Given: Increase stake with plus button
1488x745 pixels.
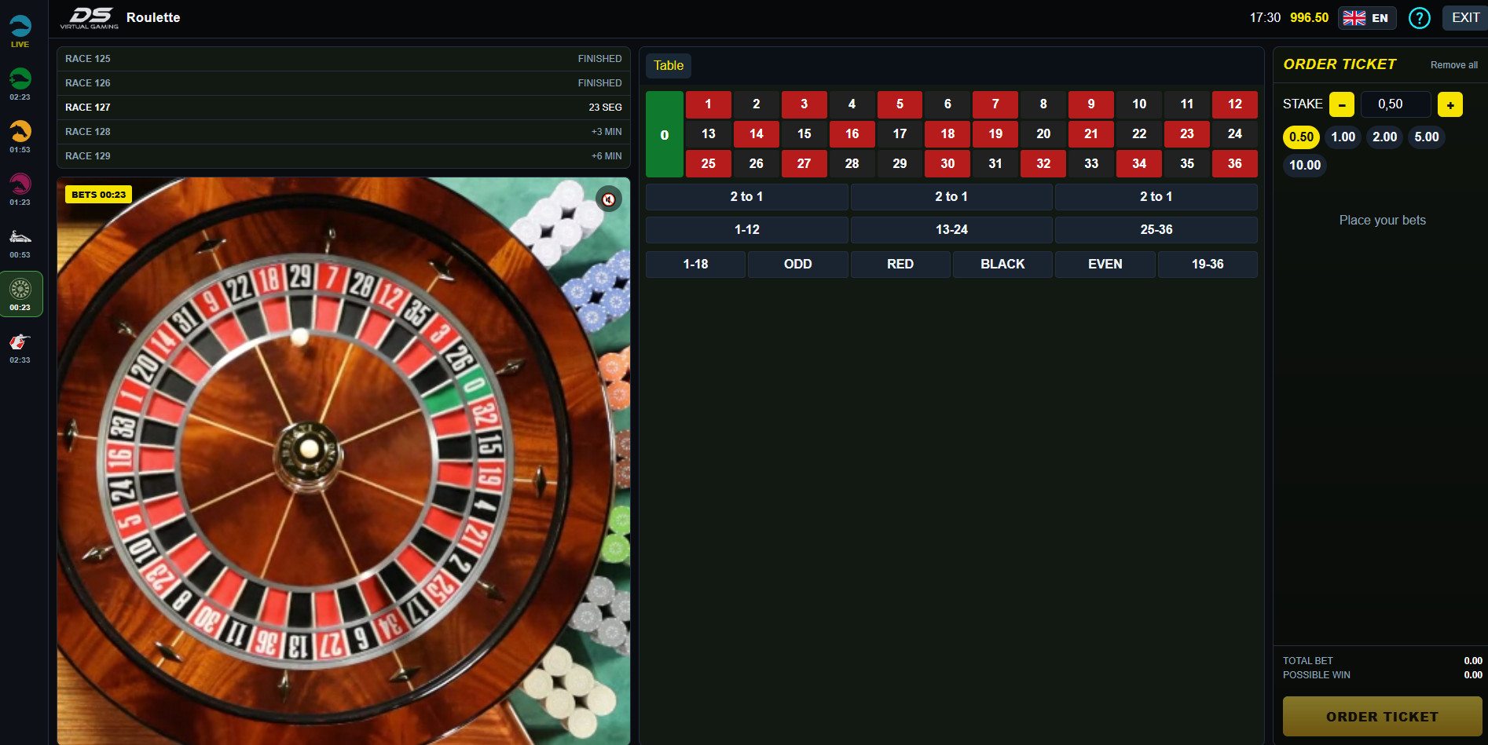Looking at the screenshot, I should [x=1450, y=104].
